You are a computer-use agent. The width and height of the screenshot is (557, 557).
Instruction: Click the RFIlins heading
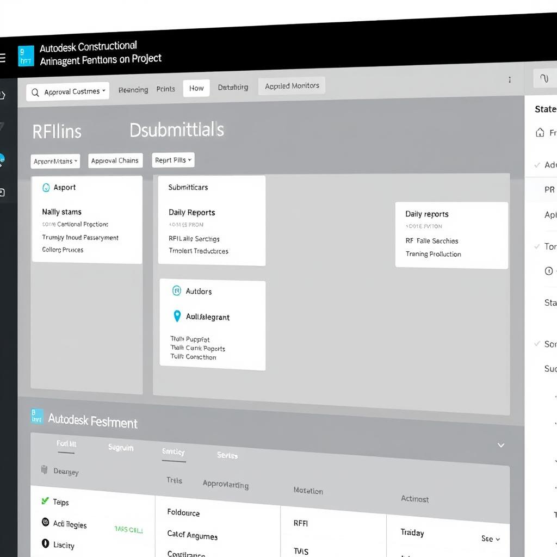click(57, 132)
